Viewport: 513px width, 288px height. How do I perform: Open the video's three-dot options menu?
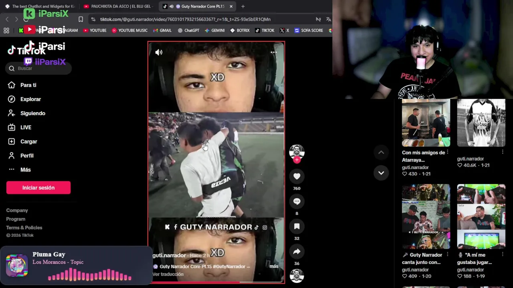(274, 52)
